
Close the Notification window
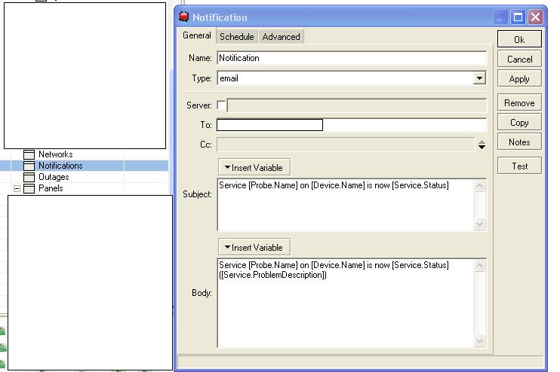click(535, 17)
